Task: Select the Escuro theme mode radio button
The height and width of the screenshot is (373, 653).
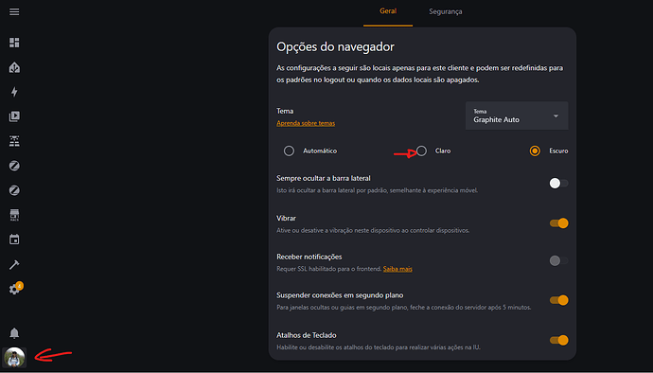Action: click(535, 151)
